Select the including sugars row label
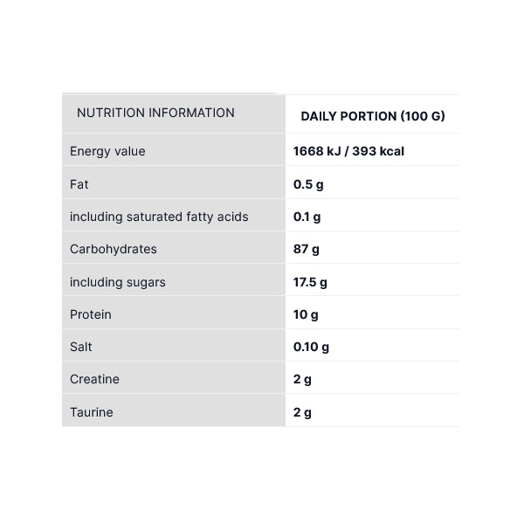 118,282
